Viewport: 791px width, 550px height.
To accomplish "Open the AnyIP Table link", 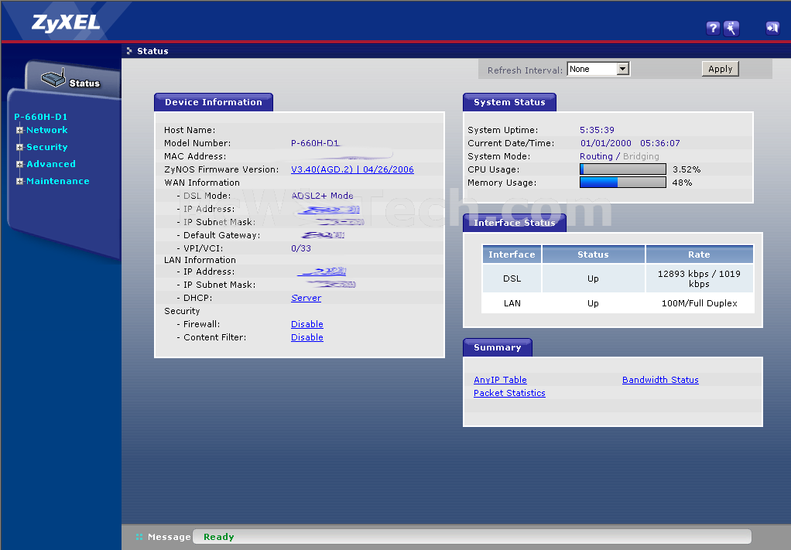I will (500, 380).
